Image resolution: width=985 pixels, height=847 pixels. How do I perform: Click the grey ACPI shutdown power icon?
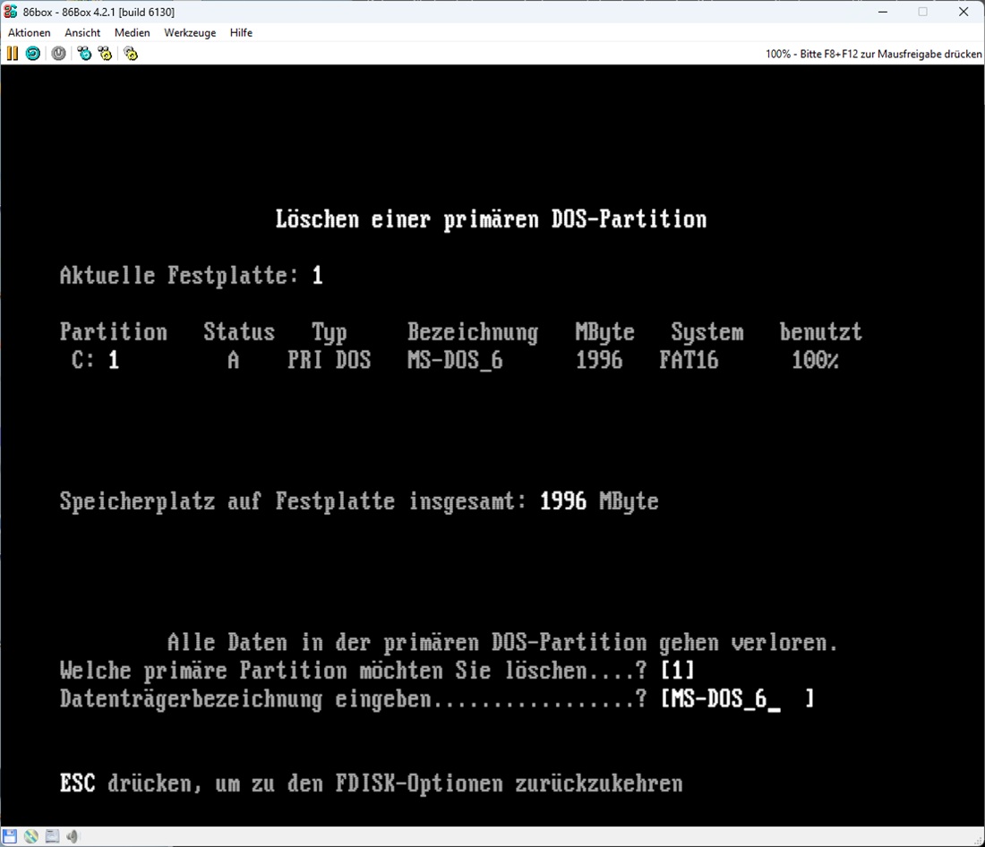coord(58,54)
